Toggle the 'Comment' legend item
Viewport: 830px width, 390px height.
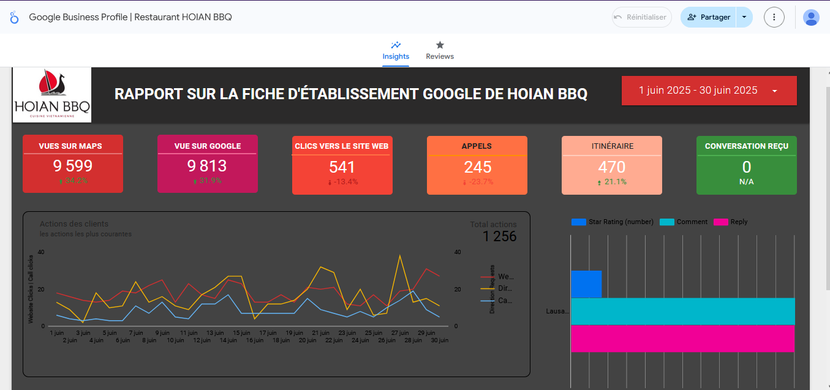click(x=684, y=222)
